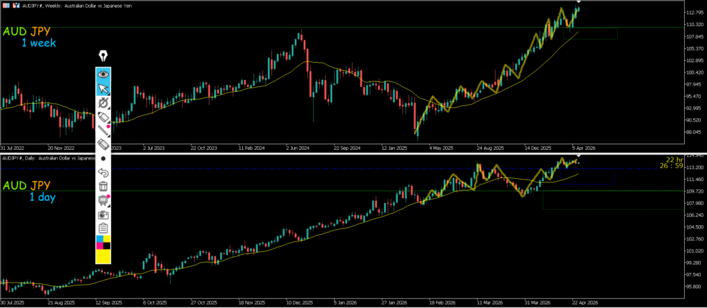The height and width of the screenshot is (308, 707).
Task: Pick the magenta color swatch
Action: [x=99, y=246]
